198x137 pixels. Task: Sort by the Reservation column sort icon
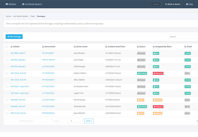(43, 47)
